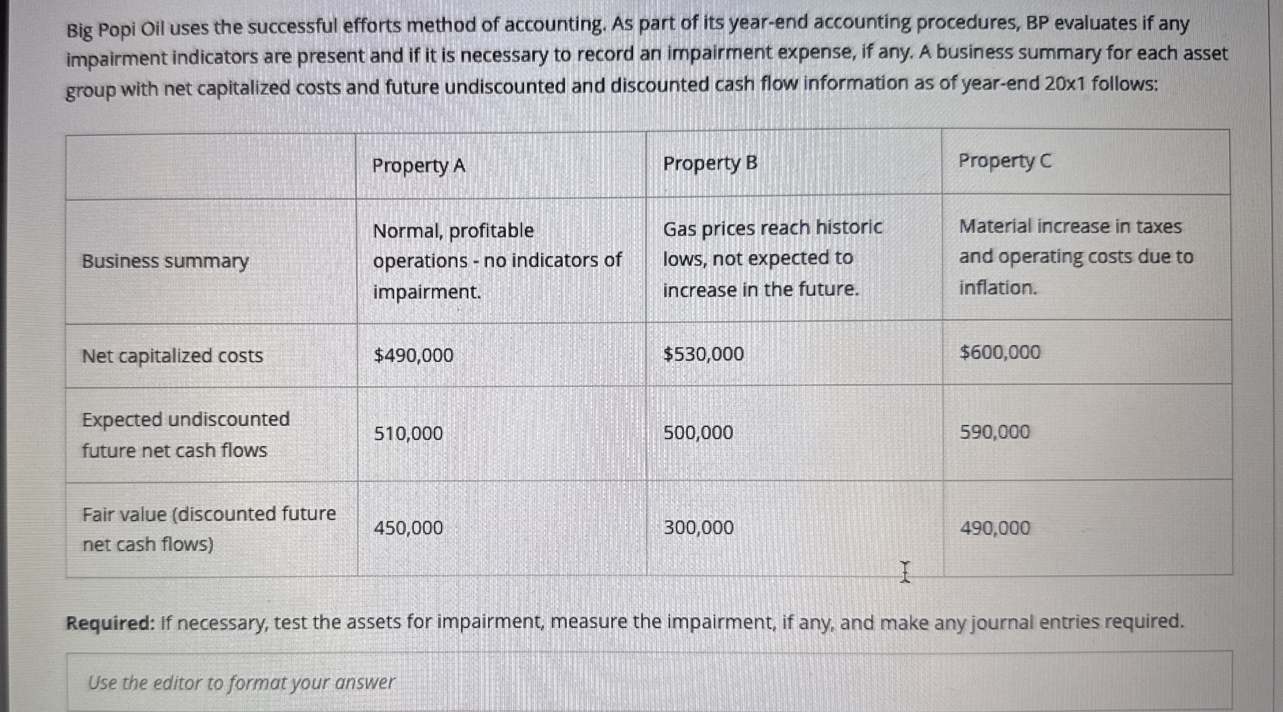Click the Property A column header
The width and height of the screenshot is (1283, 712).
(419, 165)
